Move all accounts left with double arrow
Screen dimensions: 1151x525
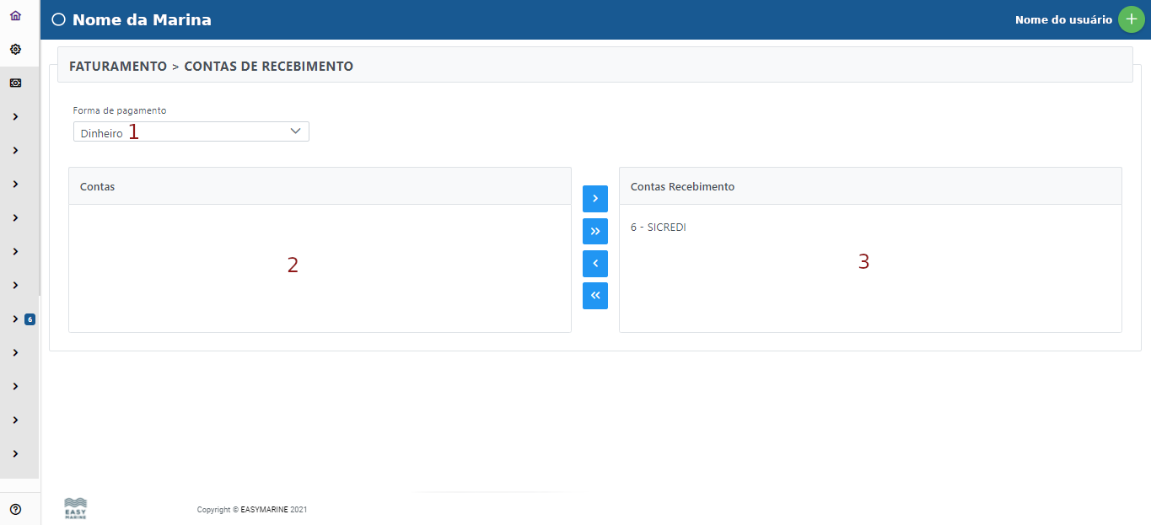[x=594, y=296]
